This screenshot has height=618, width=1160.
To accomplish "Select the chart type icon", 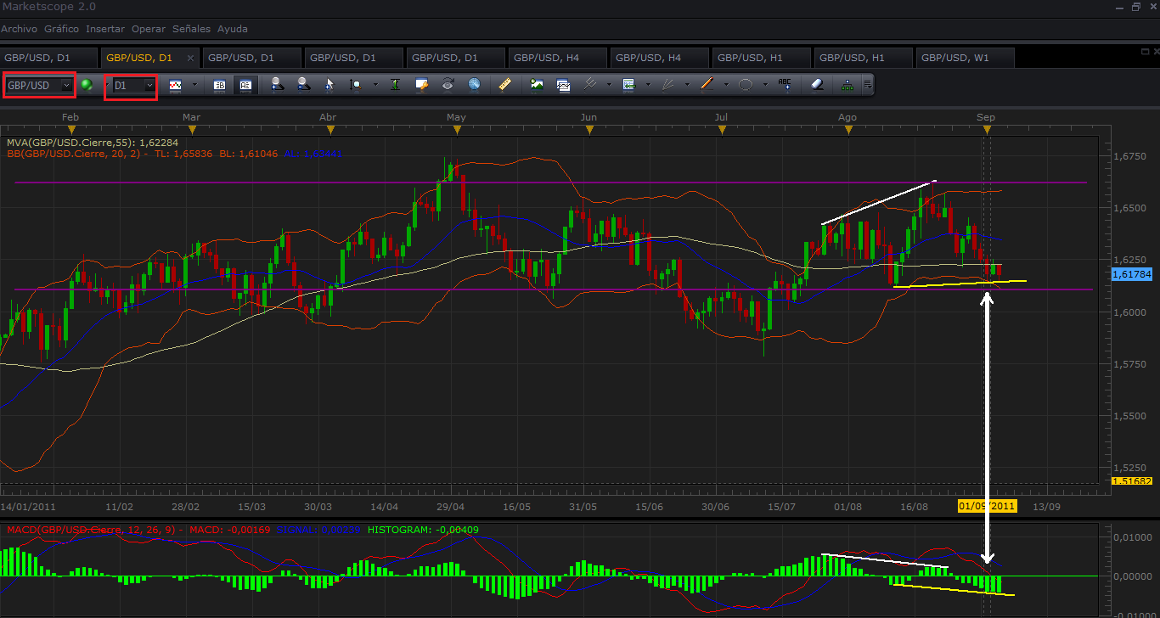I will point(175,85).
